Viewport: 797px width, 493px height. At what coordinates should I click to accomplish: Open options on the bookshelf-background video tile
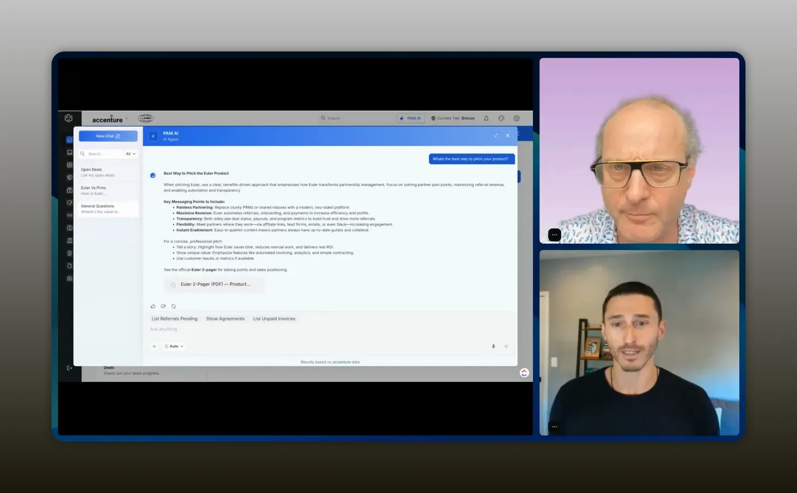(554, 427)
